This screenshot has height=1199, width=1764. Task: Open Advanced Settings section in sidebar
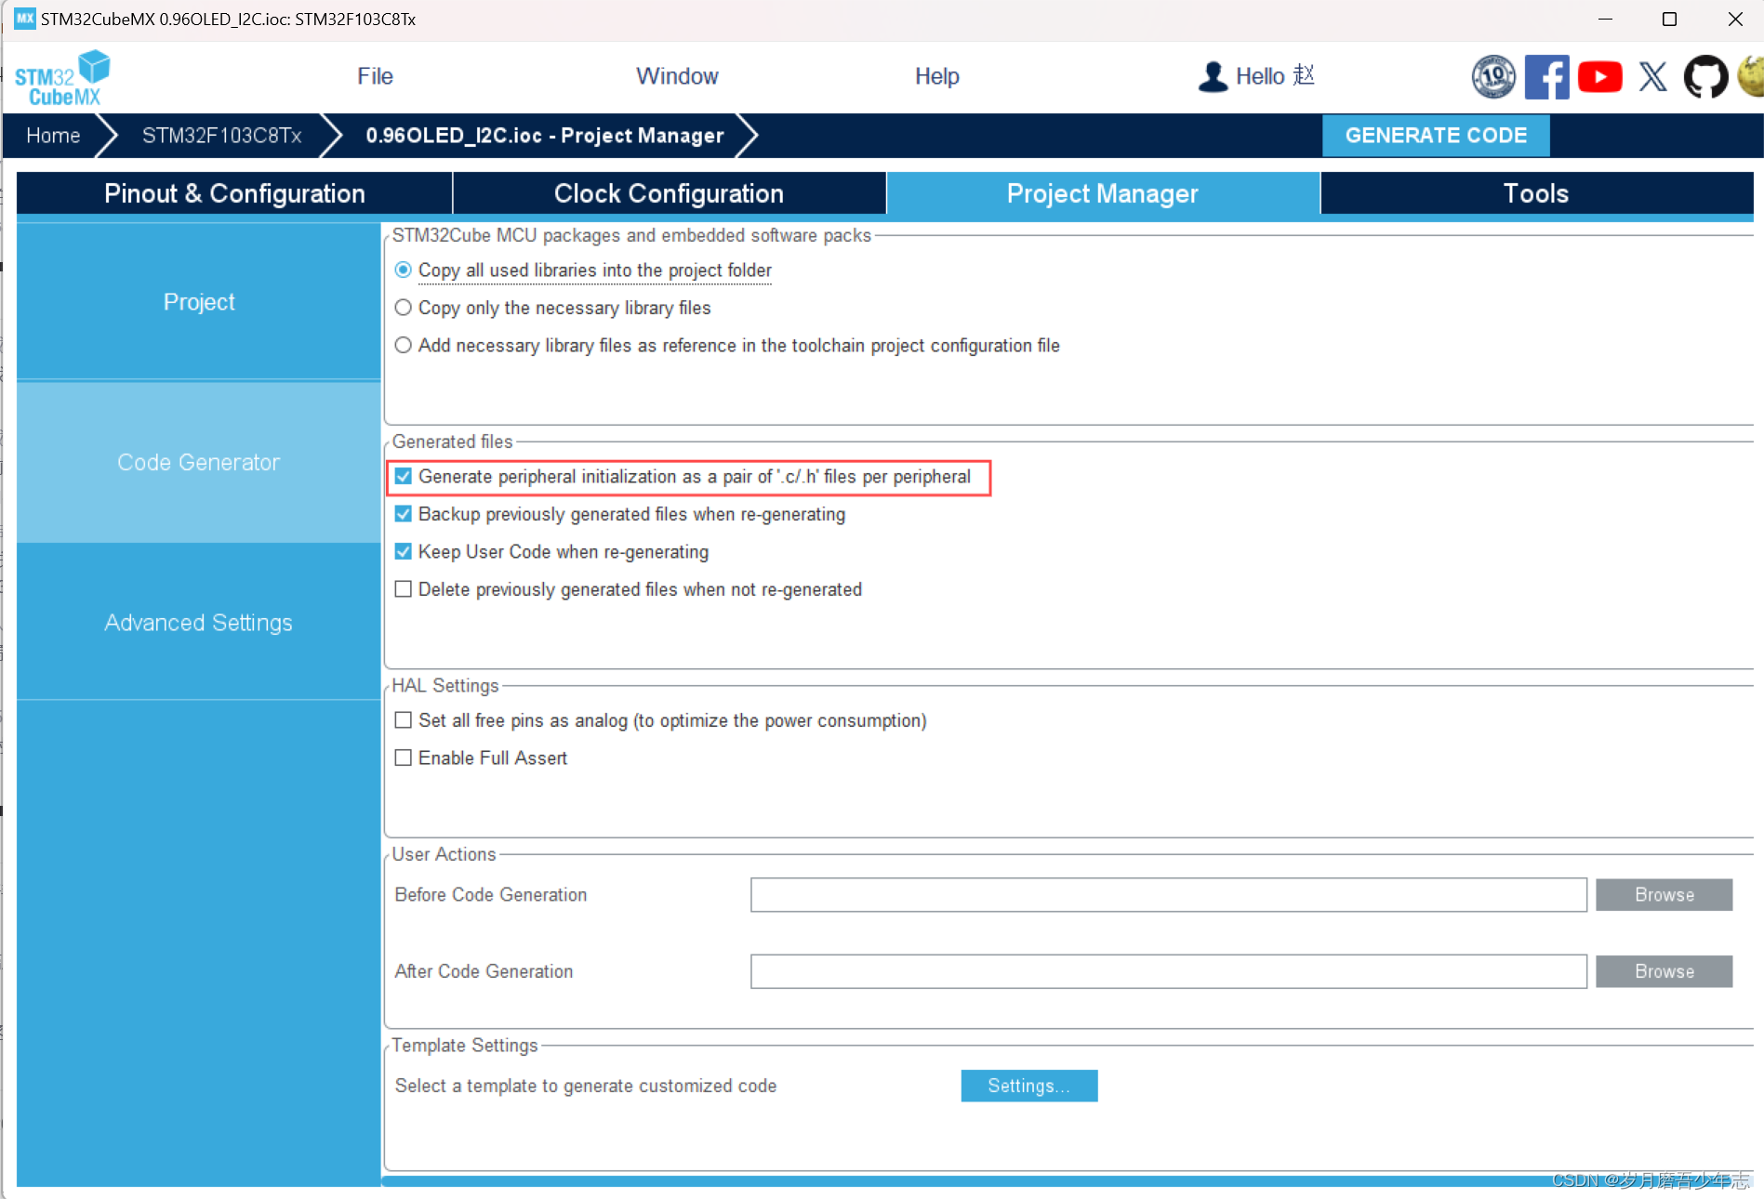(x=198, y=623)
